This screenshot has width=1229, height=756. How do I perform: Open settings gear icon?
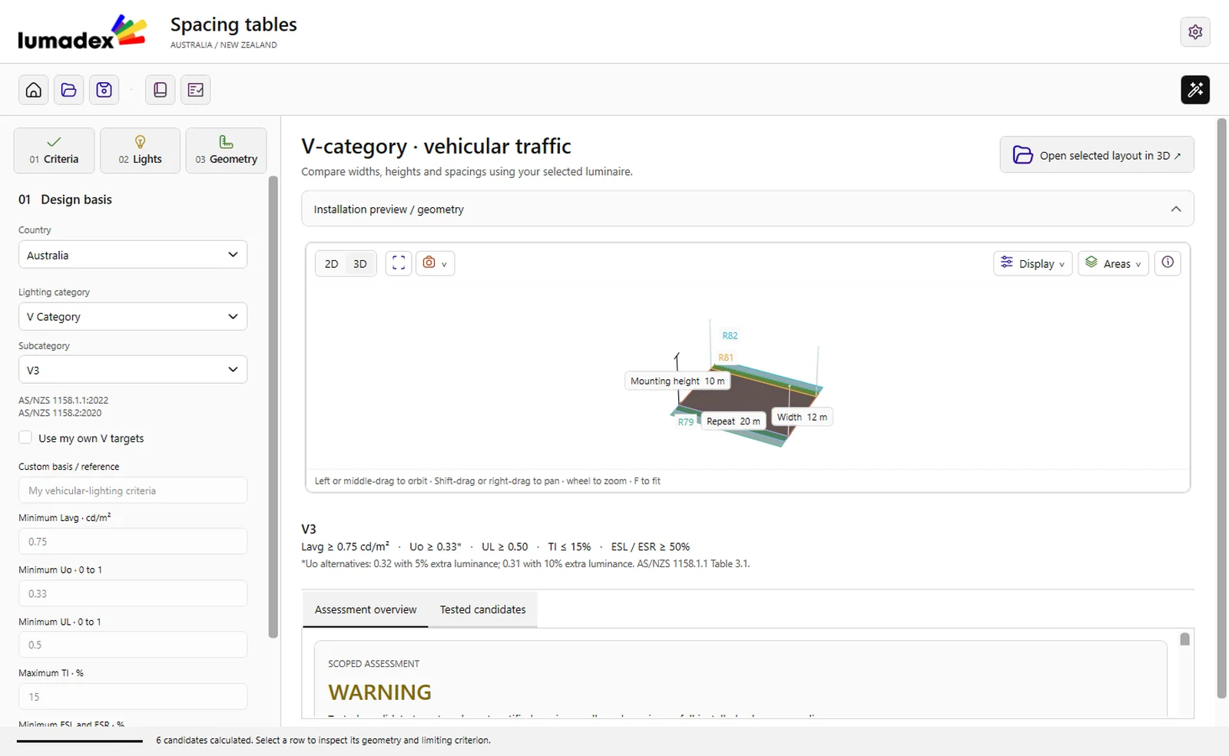point(1195,31)
